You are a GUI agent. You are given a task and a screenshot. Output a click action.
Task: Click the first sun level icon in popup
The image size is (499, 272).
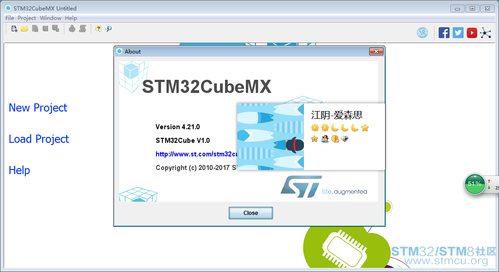pyautogui.click(x=315, y=128)
